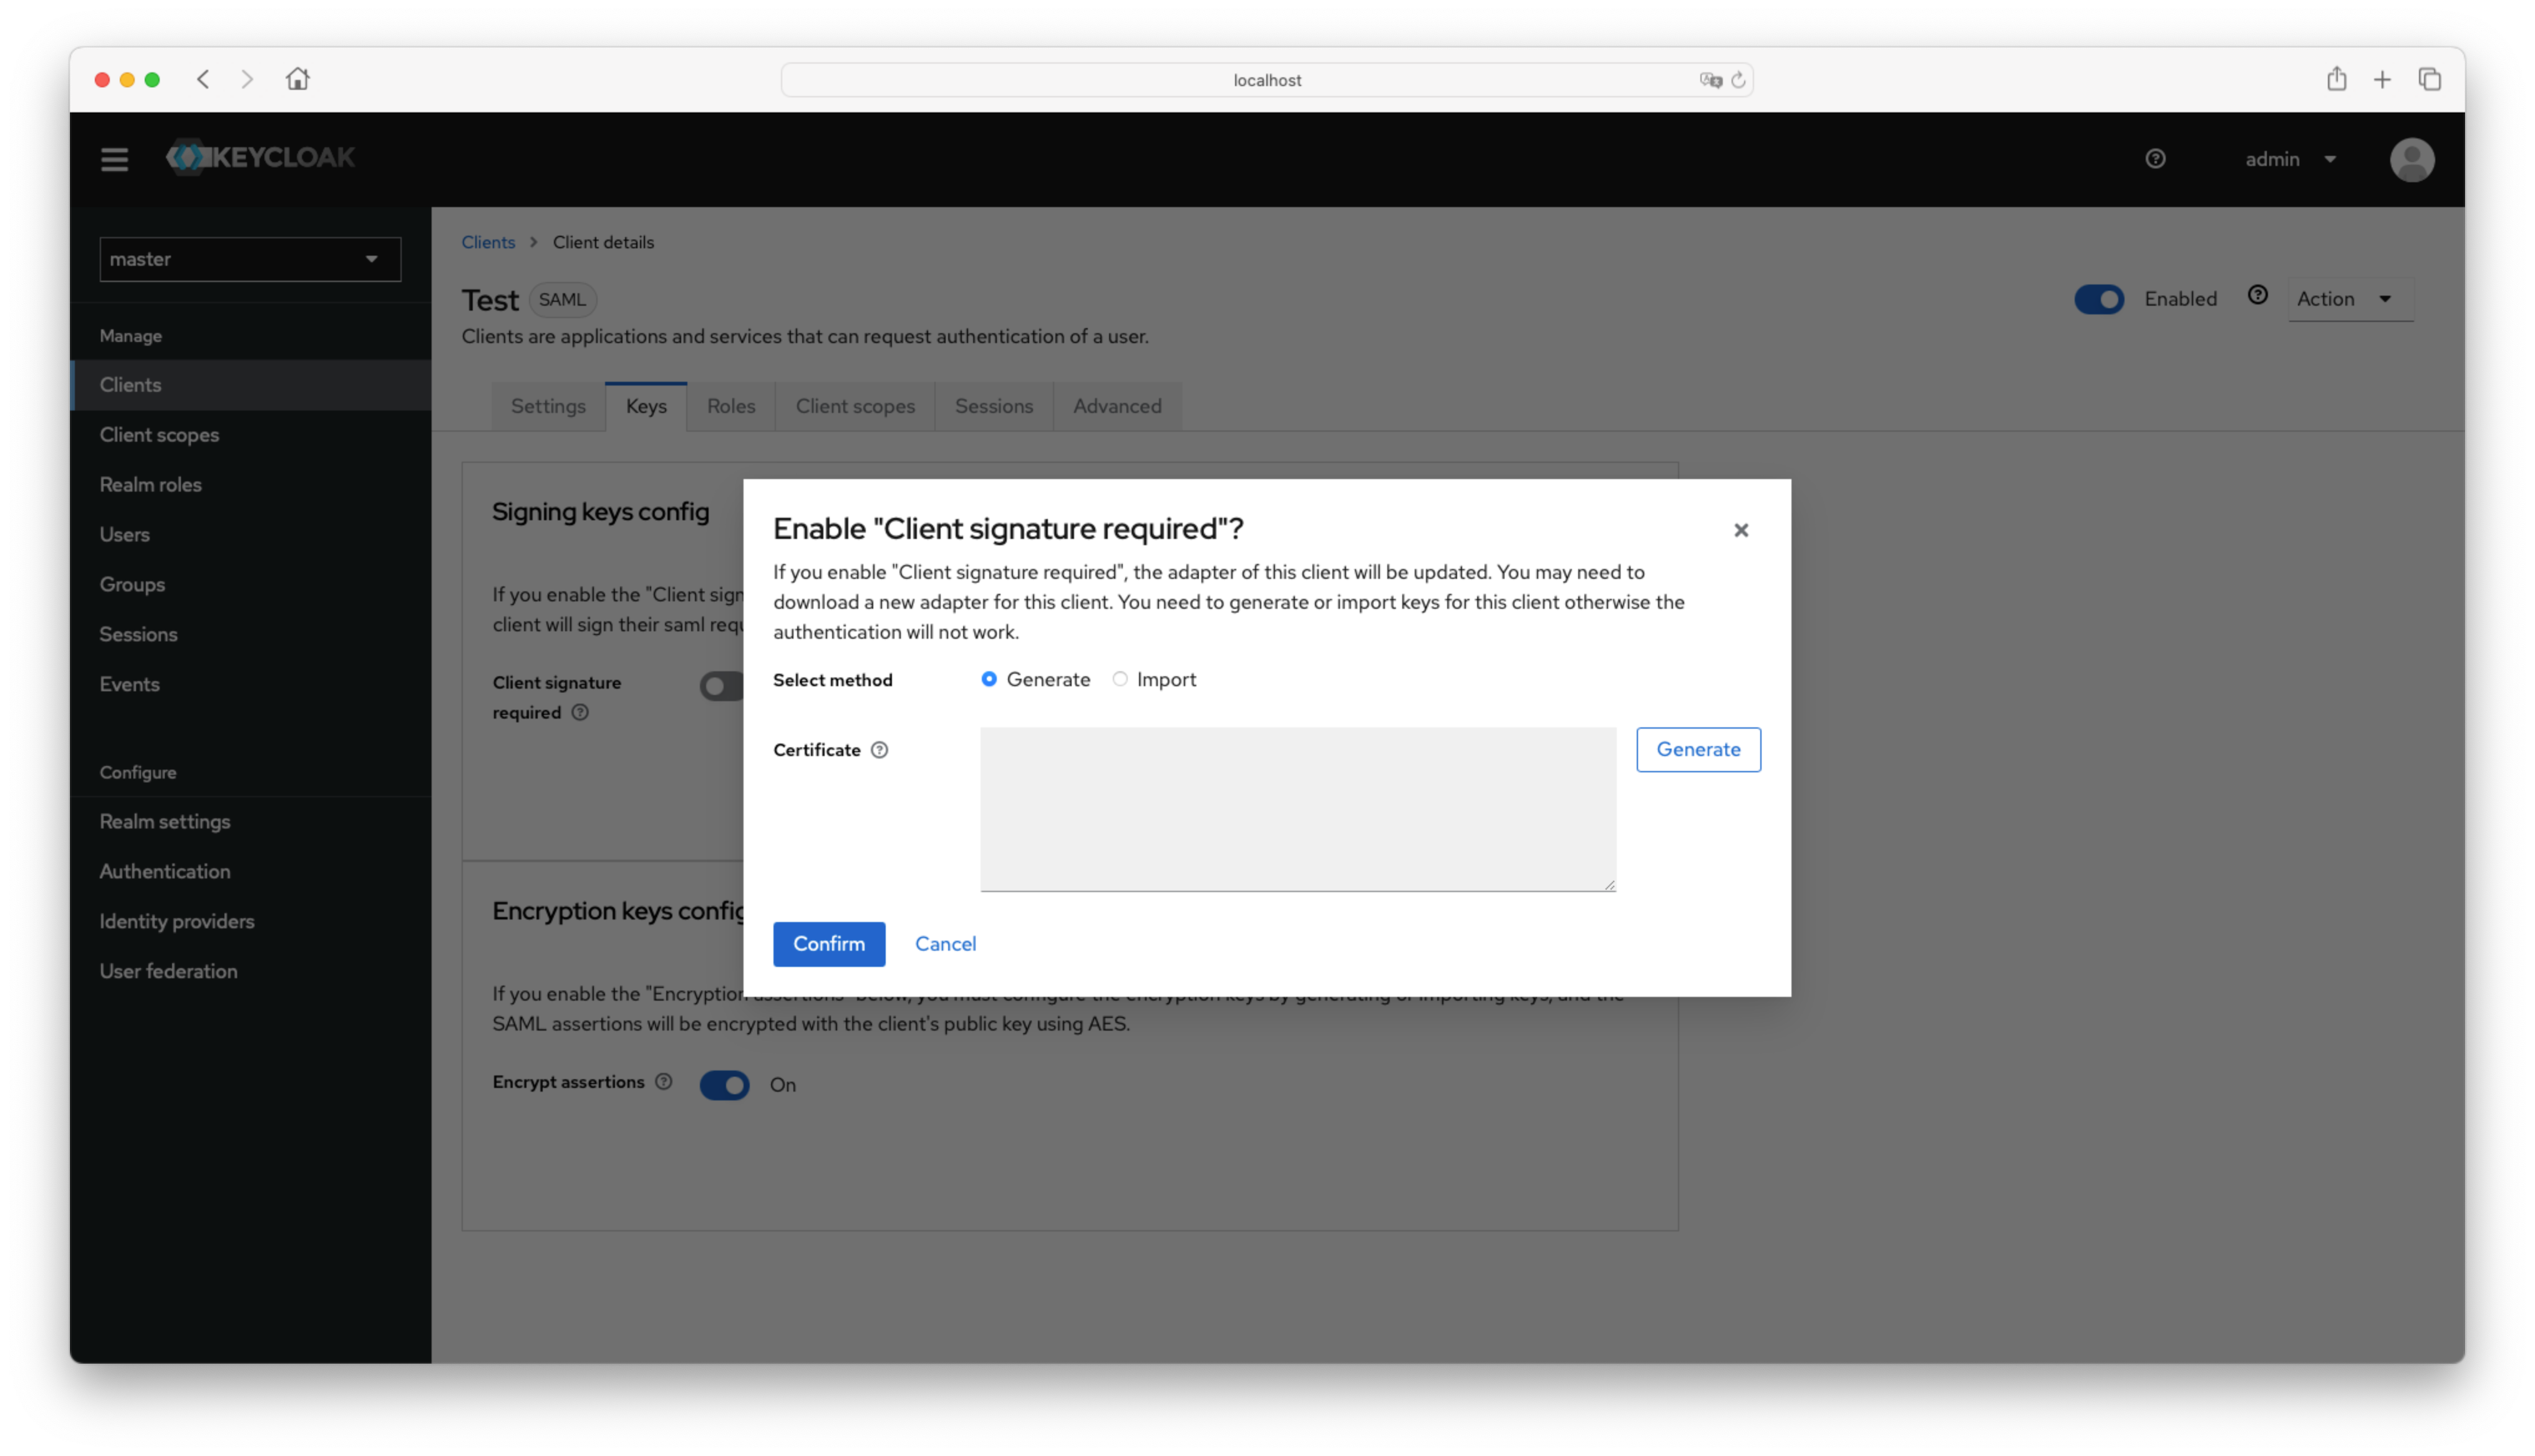Open the admin user dropdown
This screenshot has height=1456, width=2535.
(x=2291, y=159)
